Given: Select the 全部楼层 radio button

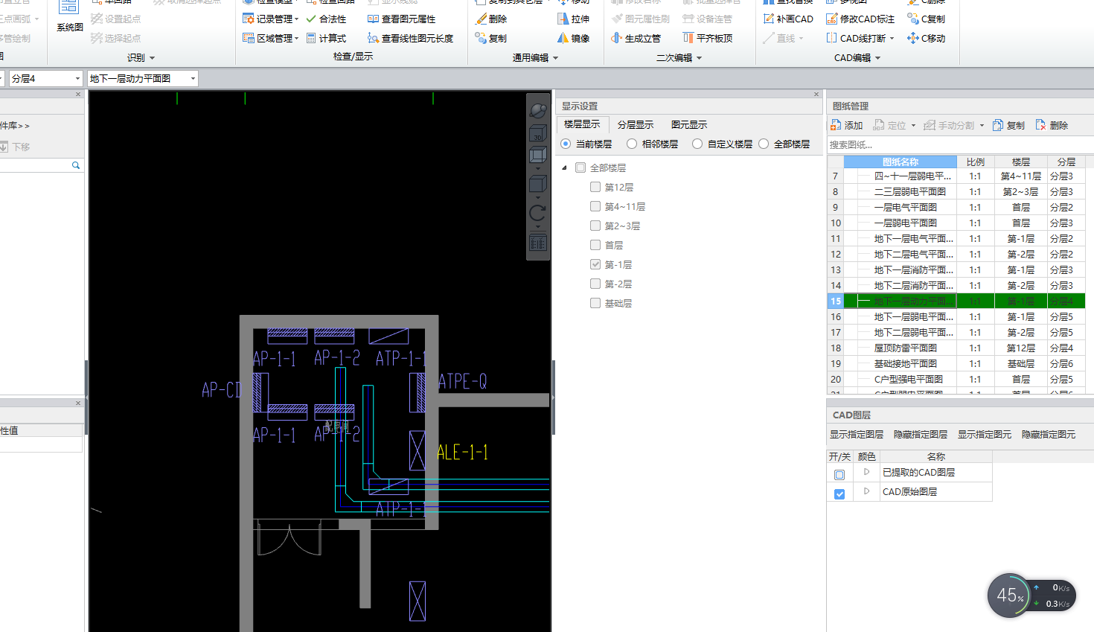Looking at the screenshot, I should pyautogui.click(x=764, y=144).
